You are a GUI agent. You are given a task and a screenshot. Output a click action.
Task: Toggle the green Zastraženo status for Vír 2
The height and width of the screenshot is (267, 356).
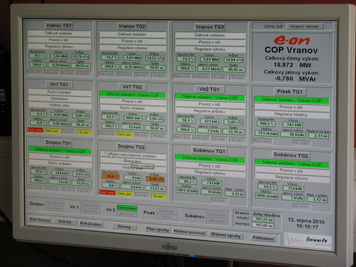pyautogui.click(x=127, y=208)
